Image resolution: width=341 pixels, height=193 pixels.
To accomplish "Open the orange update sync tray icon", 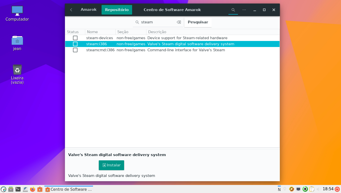I will 292,189.
